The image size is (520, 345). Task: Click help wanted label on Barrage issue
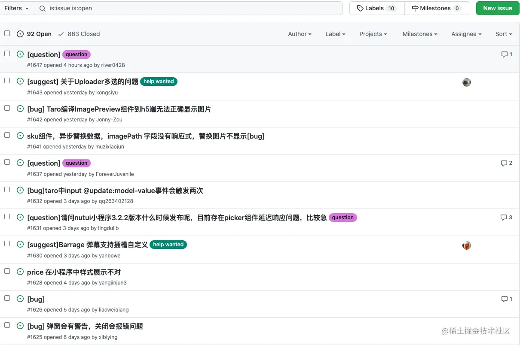pos(168,245)
